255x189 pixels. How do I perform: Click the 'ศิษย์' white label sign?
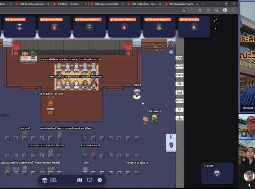coord(179,93)
